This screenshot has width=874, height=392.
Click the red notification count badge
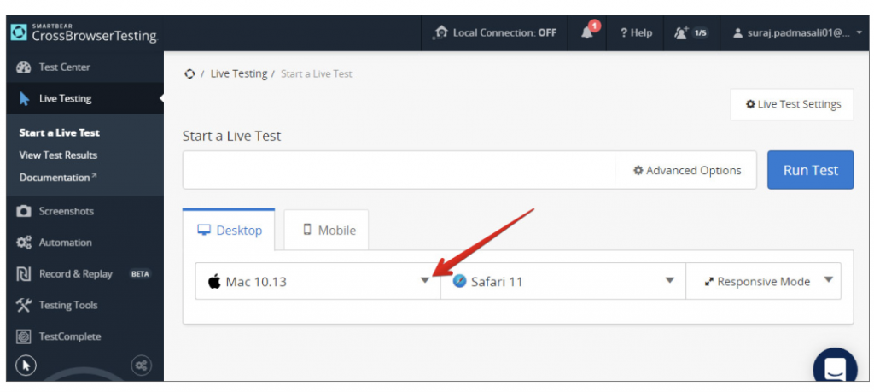[595, 26]
